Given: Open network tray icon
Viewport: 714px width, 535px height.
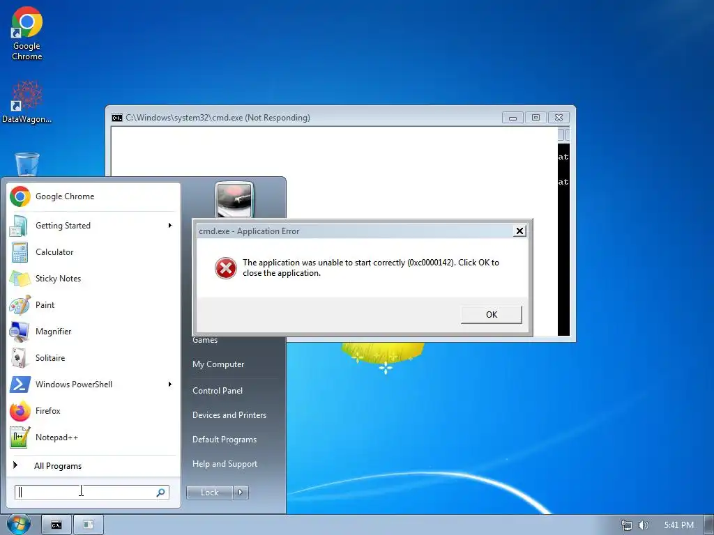Looking at the screenshot, I should tap(627, 525).
